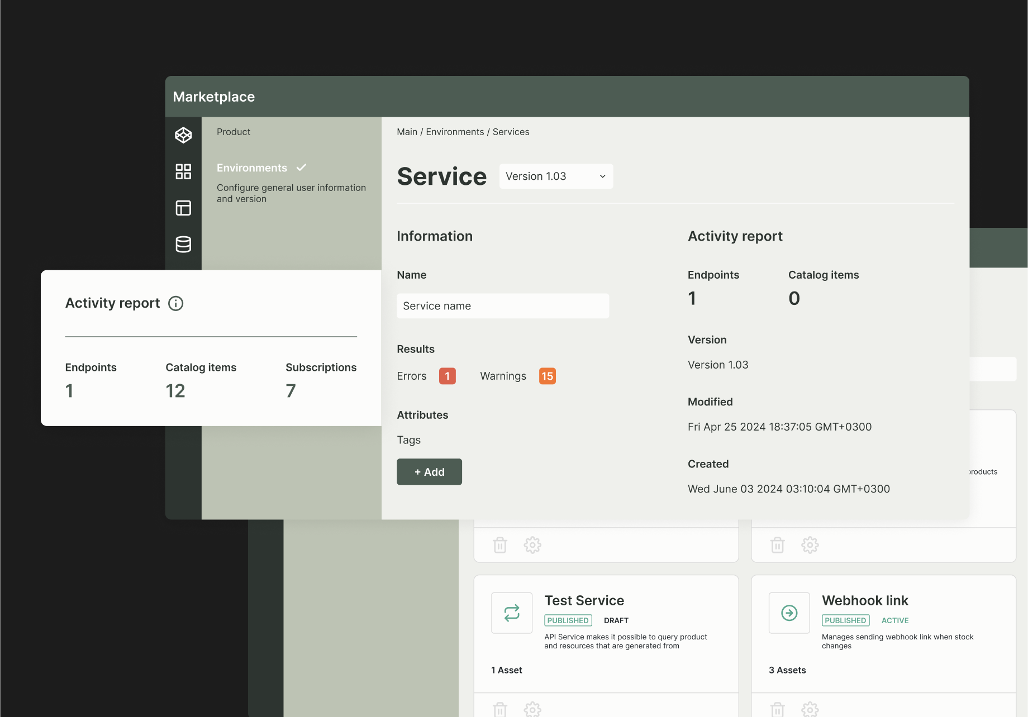
Task: Expand the Service version selector chevron
Action: click(x=602, y=176)
